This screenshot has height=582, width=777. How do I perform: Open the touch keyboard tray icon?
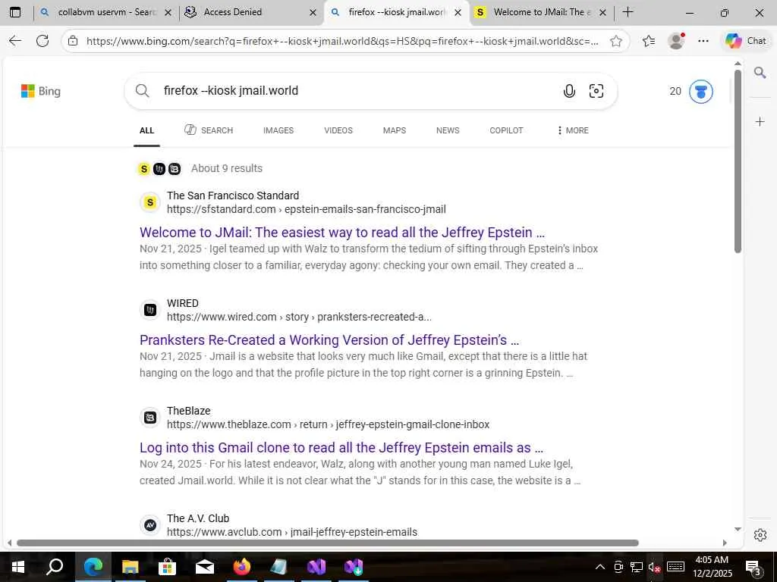tap(675, 567)
